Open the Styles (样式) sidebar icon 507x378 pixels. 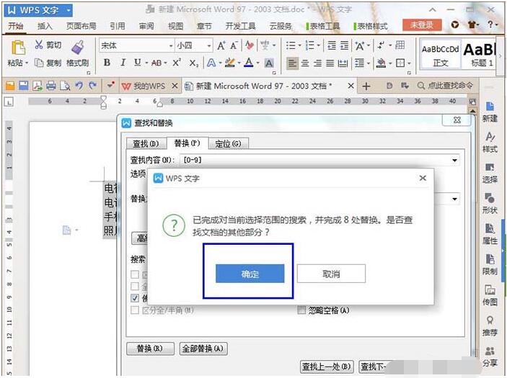[x=490, y=143]
